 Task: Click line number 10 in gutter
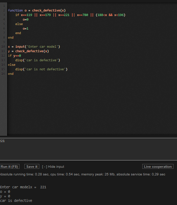coord(3,47)
